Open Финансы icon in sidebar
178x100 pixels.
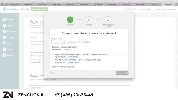tap(4, 25)
